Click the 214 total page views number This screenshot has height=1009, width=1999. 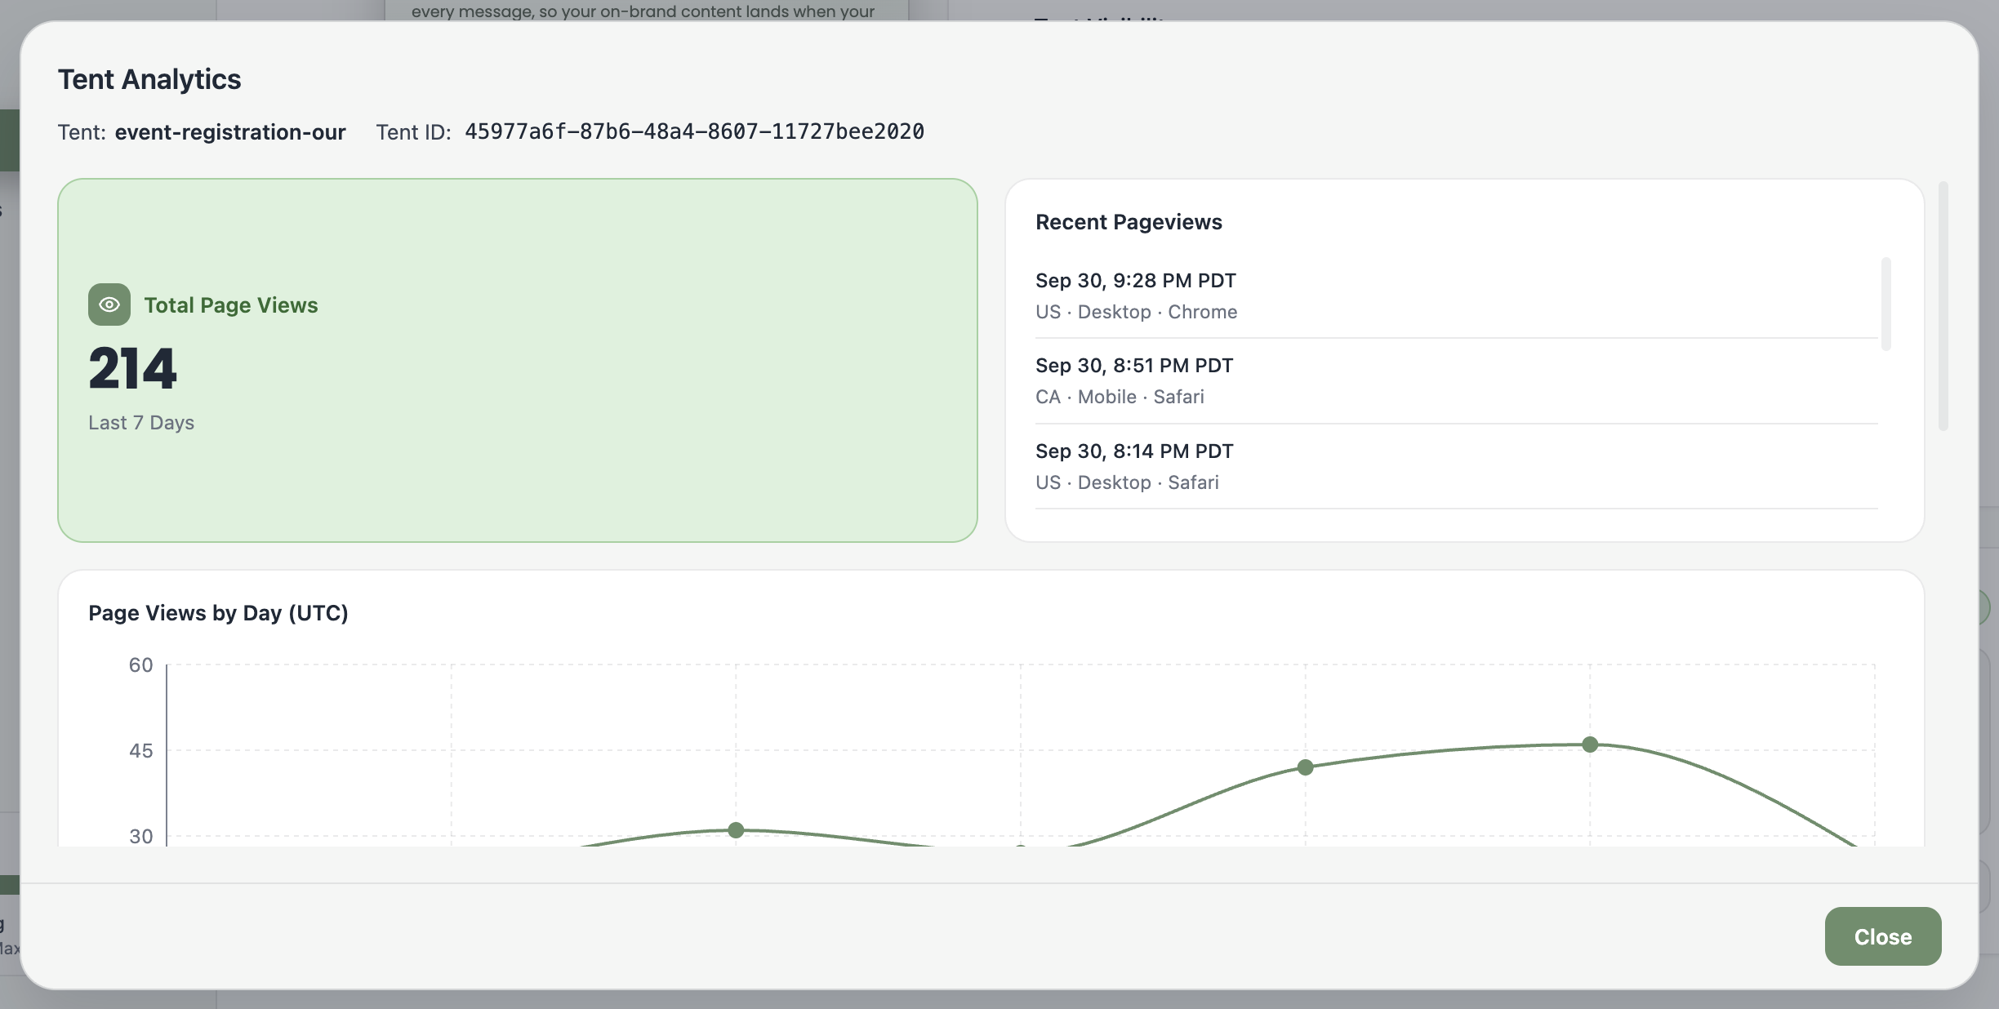point(132,368)
